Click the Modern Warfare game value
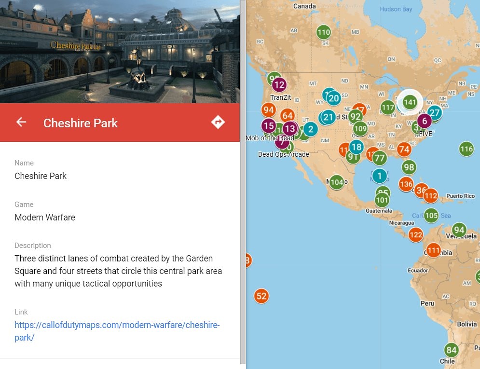 [x=45, y=217]
